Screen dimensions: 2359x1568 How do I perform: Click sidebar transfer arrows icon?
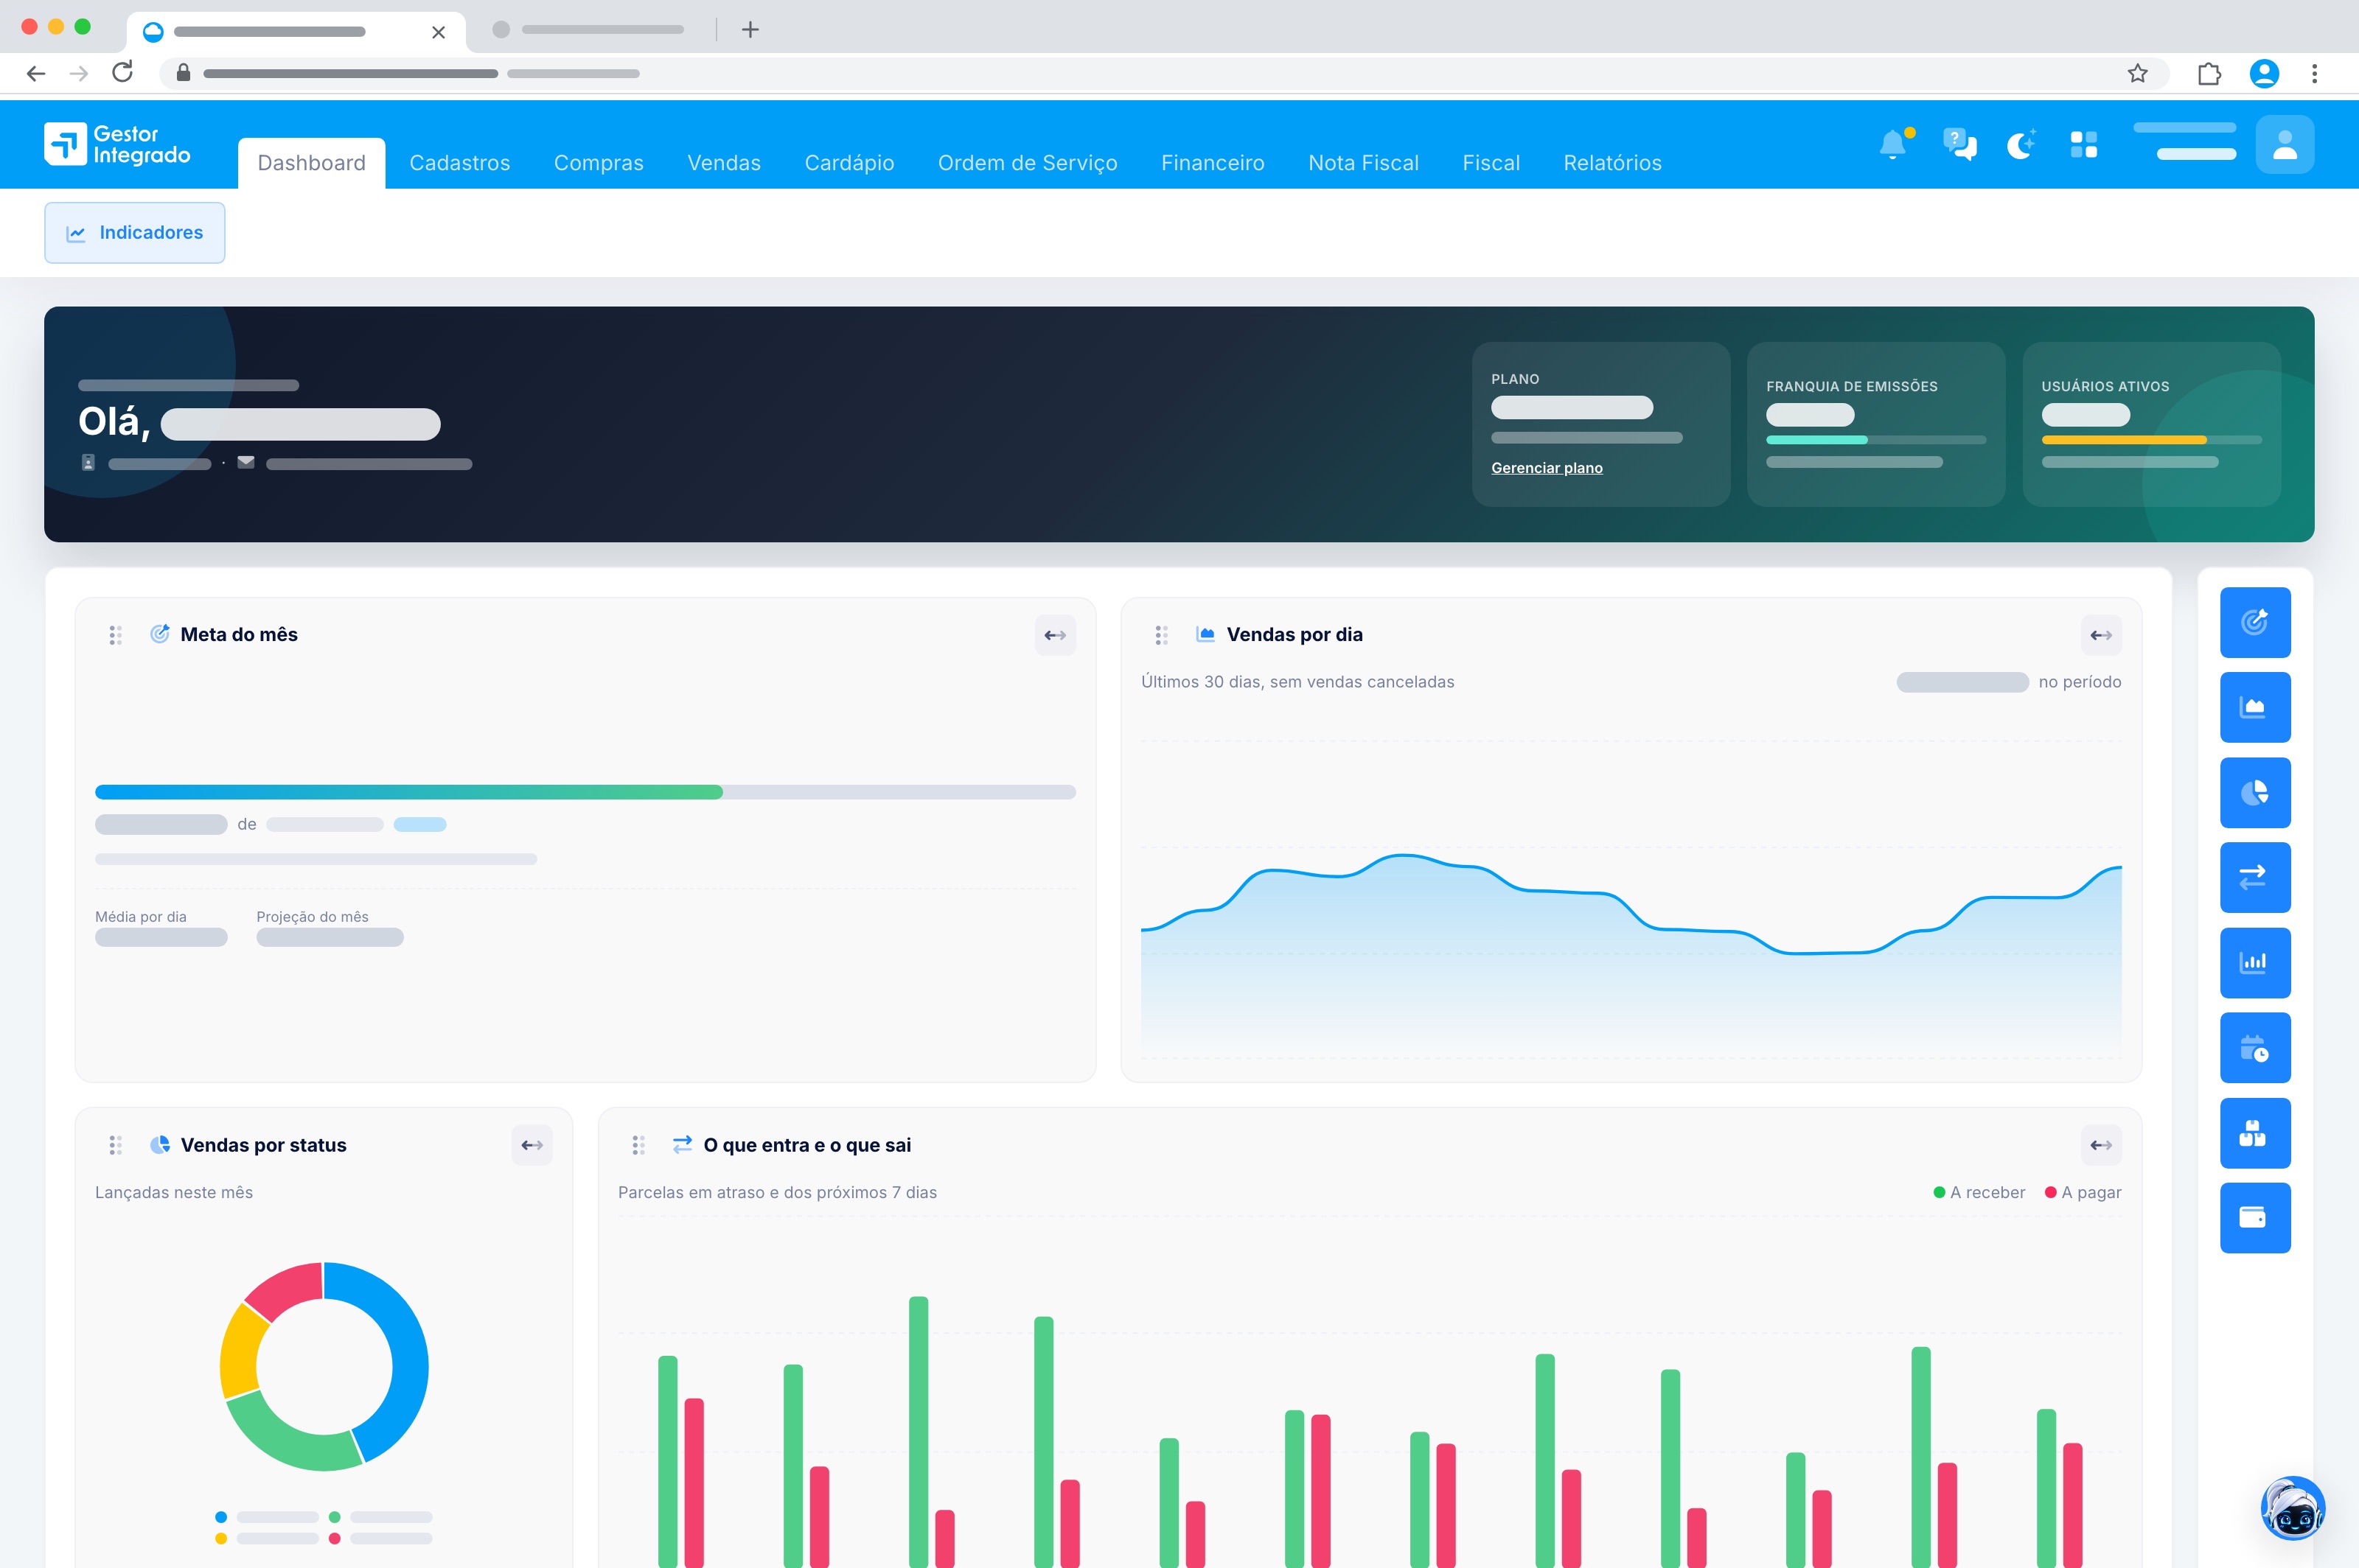[x=2254, y=877]
